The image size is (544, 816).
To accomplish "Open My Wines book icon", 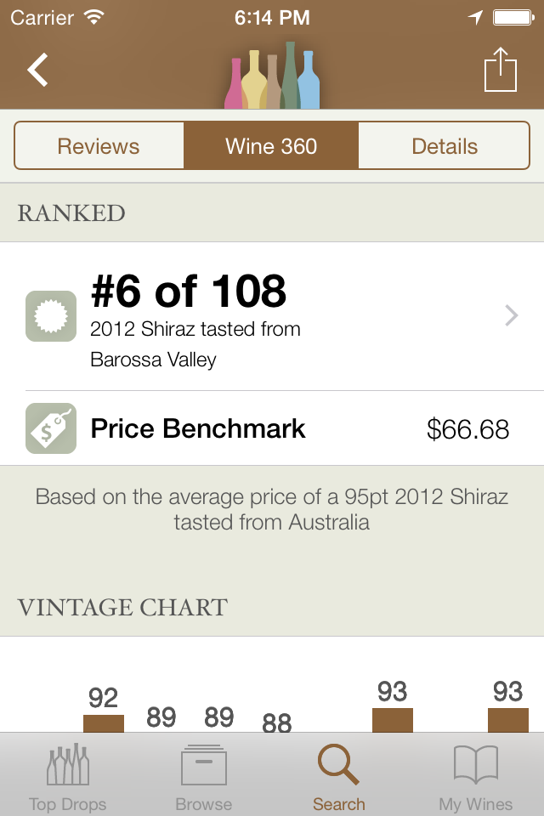I will [x=476, y=765].
